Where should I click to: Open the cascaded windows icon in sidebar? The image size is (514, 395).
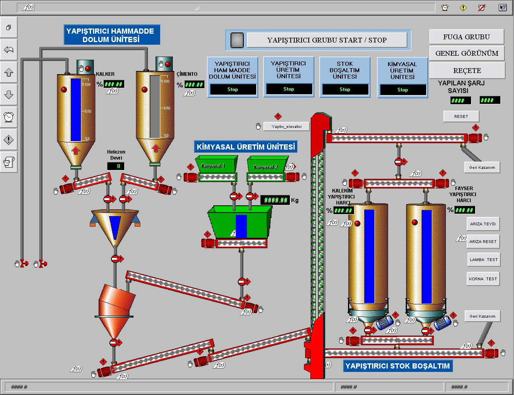click(9, 28)
